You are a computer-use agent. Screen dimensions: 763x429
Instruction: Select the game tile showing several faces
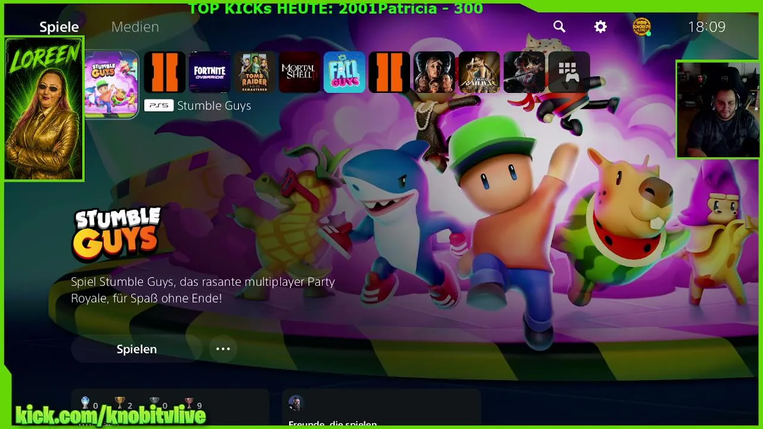435,72
